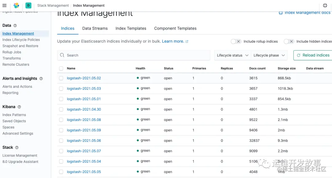Sort by the Name column header

pos(71,68)
